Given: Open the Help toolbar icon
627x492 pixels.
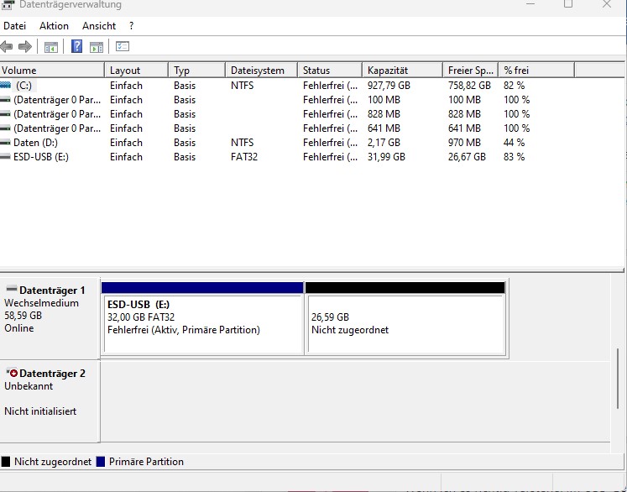Looking at the screenshot, I should click(76, 46).
